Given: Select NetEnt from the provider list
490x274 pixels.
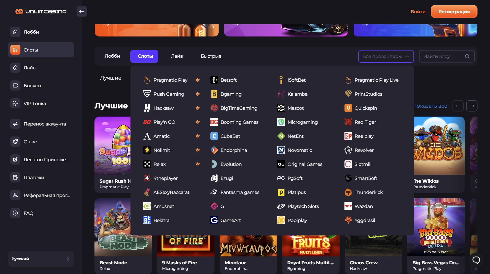Looking at the screenshot, I should point(295,136).
